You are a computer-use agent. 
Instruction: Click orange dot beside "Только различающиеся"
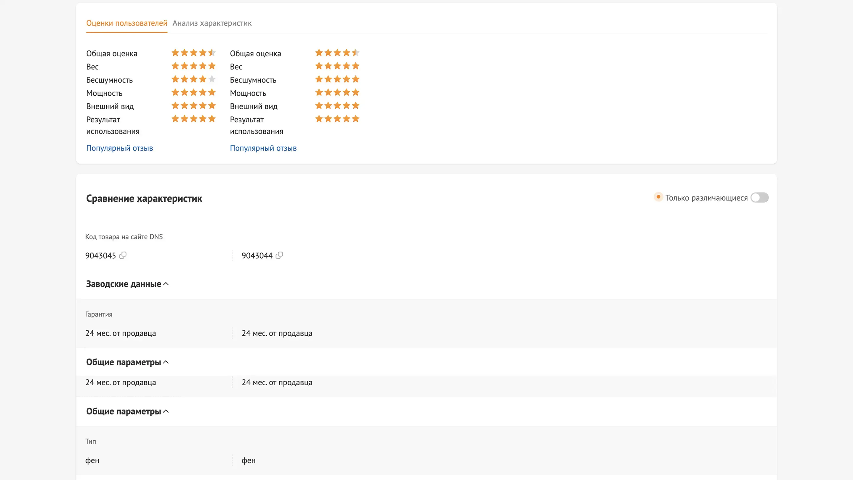click(658, 197)
